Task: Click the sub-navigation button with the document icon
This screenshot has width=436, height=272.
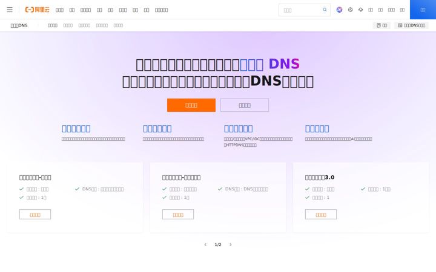Action: pyautogui.click(x=381, y=25)
